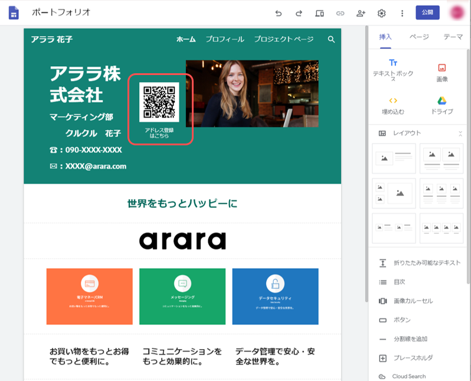The width and height of the screenshot is (471, 381).
Task: Insert 目次 table of contents
Action: tap(392, 282)
